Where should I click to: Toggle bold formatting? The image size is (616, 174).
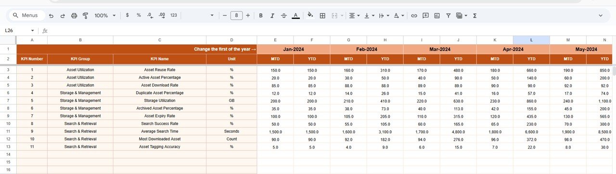[261, 15]
